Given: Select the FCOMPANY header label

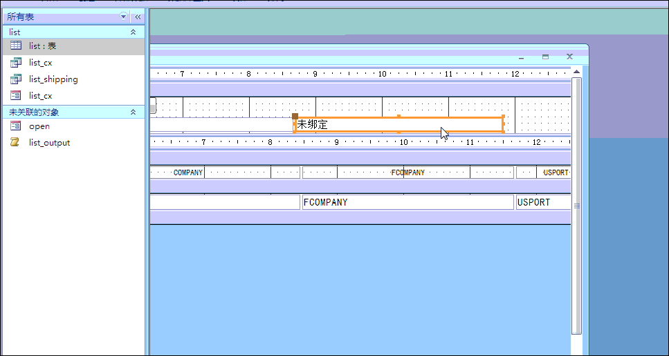Looking at the screenshot, I should tap(407, 172).
